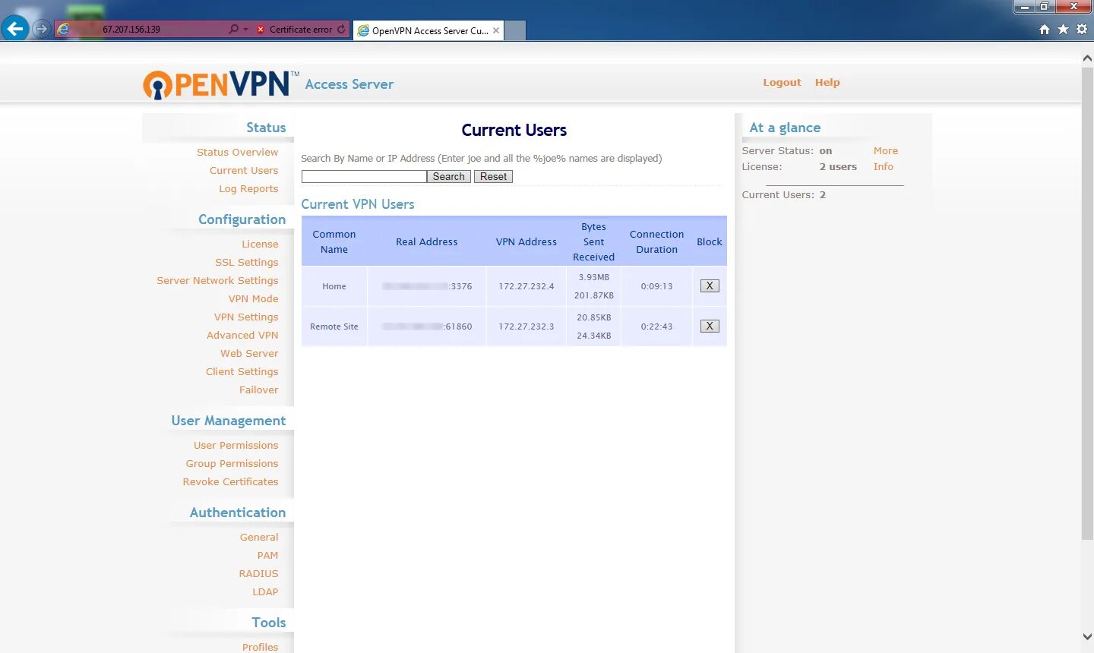This screenshot has width=1094, height=653.
Task: Click the 0:09:13 connection duration
Action: coord(657,286)
